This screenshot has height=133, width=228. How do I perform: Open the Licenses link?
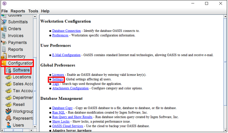(x=58, y=75)
